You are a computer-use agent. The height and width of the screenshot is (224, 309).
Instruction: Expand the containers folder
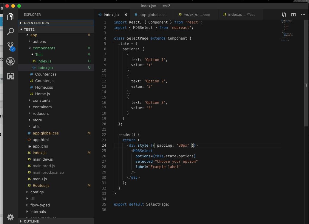click(x=56, y=107)
